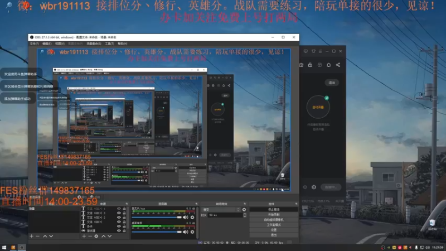Screen dimensions: 446x251
Task: Pop out the Sources dock panel
Action: point(127,204)
